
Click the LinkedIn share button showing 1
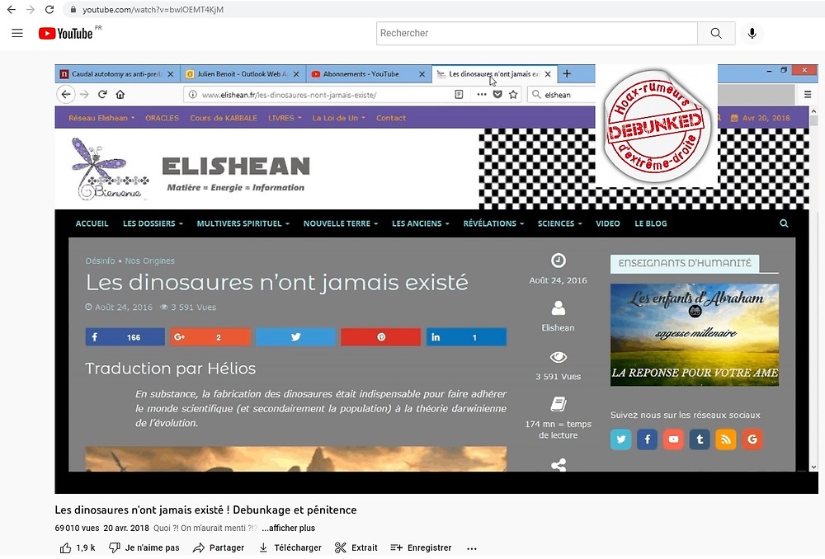466,337
